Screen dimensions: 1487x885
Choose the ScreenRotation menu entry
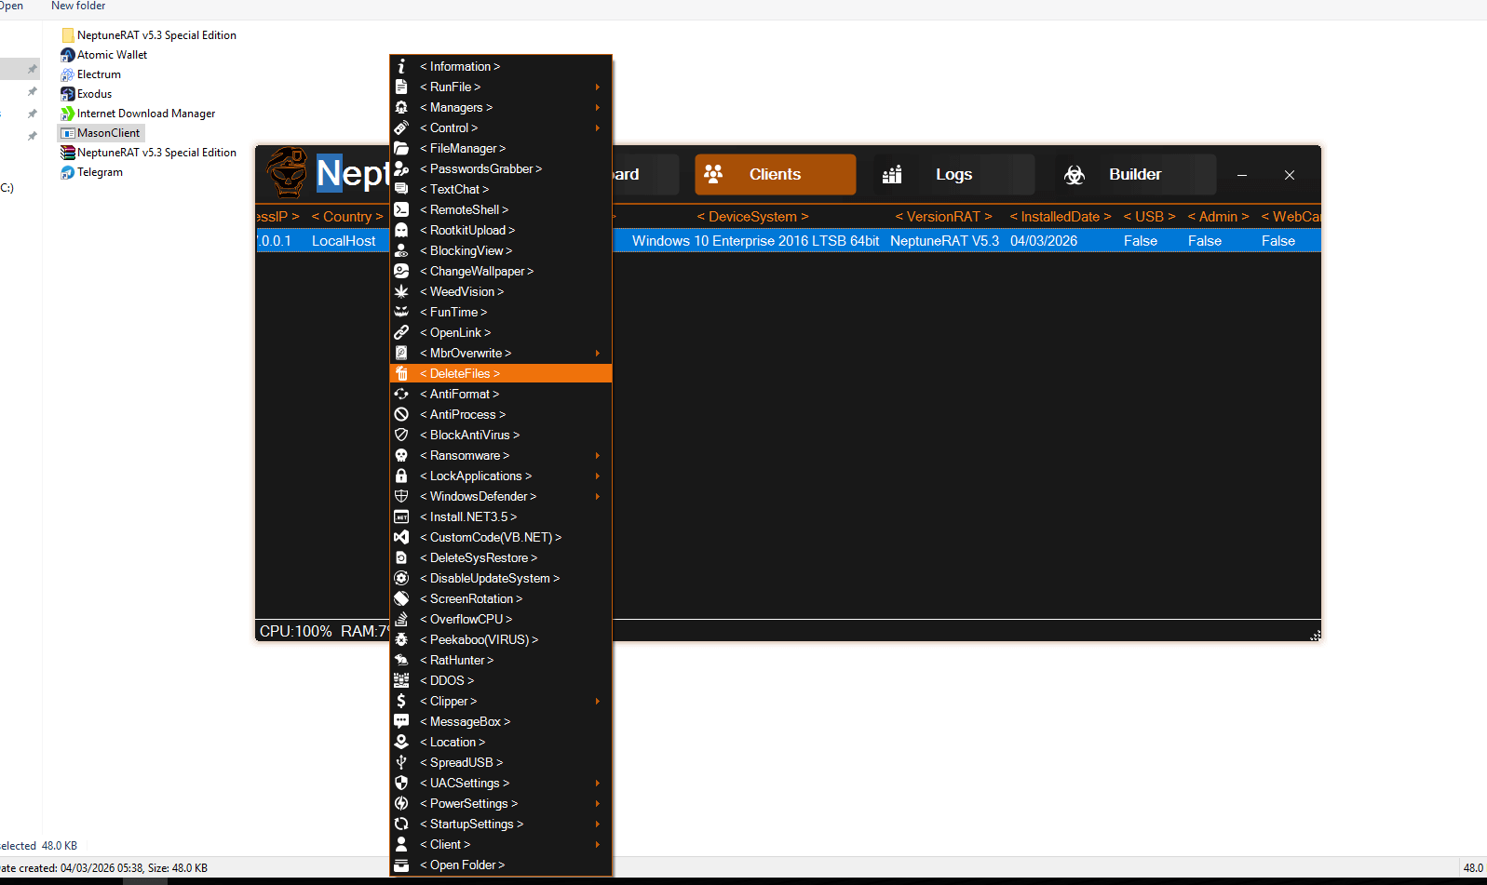click(x=471, y=598)
